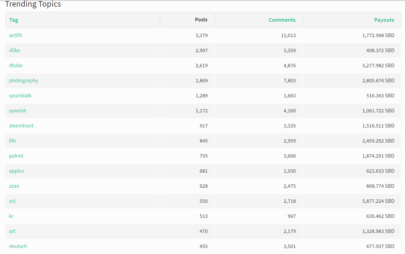Select comments value 2,959
Image resolution: width=405 pixels, height=254 pixels.
[x=290, y=141]
